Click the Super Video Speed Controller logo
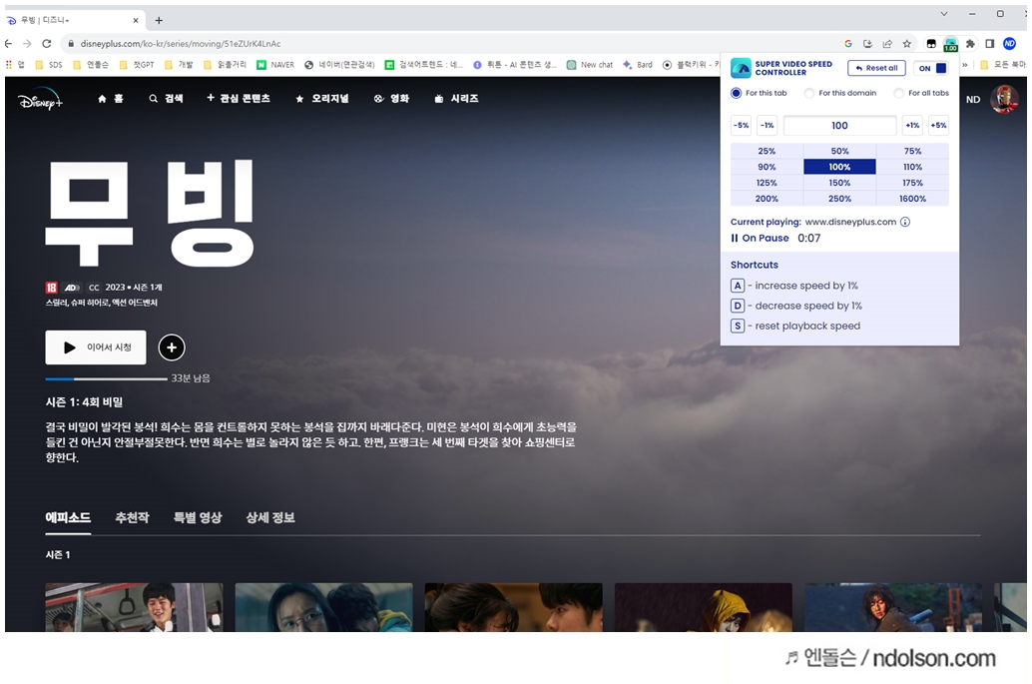This screenshot has width=1032, height=684. [x=742, y=68]
